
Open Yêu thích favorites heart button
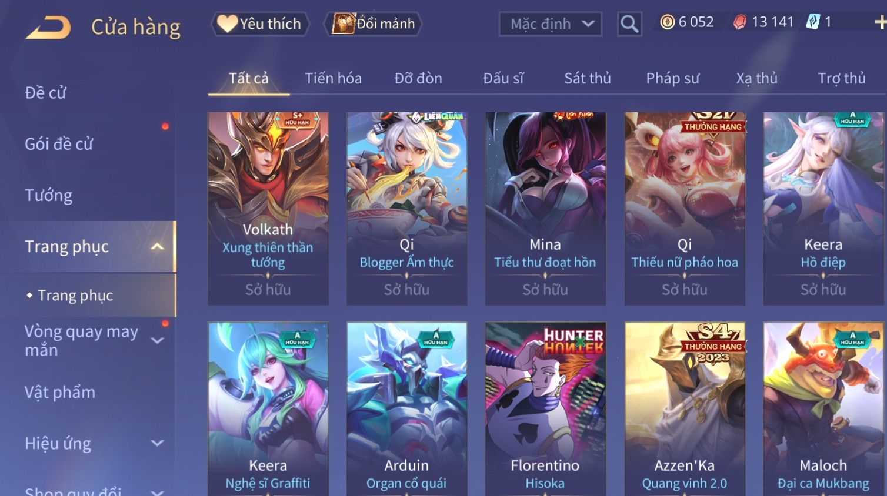(260, 24)
